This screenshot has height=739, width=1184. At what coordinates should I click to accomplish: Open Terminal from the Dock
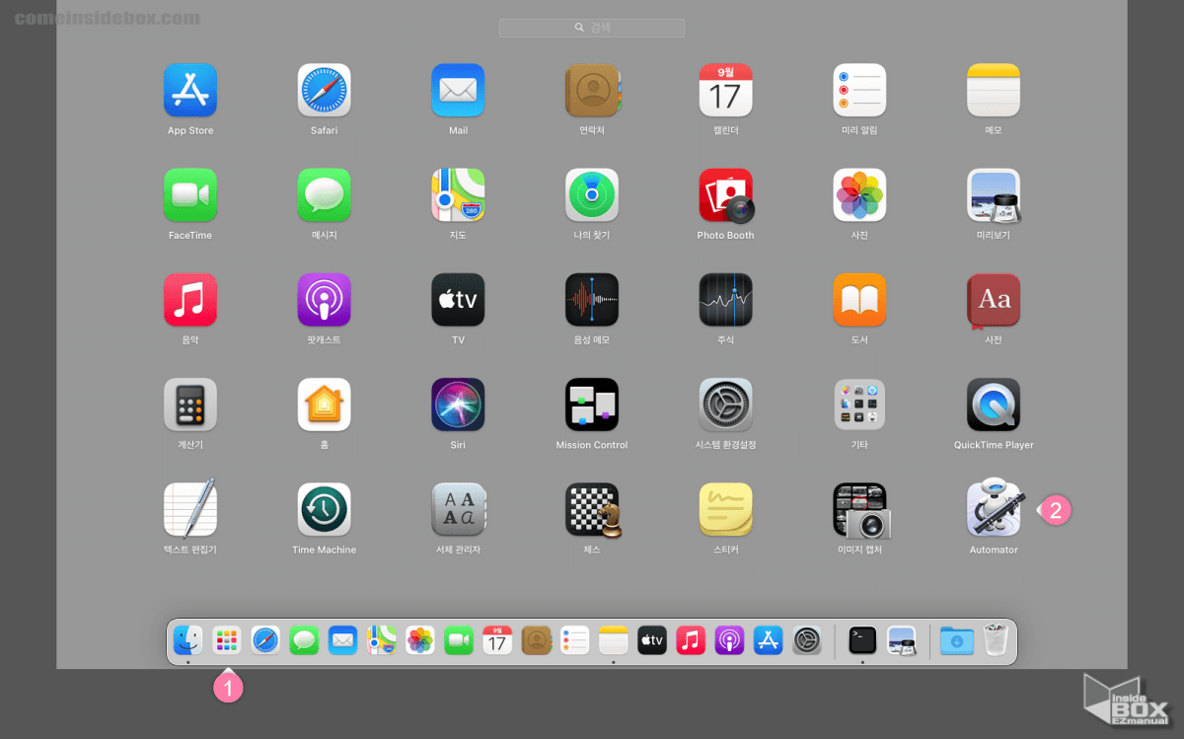point(862,640)
